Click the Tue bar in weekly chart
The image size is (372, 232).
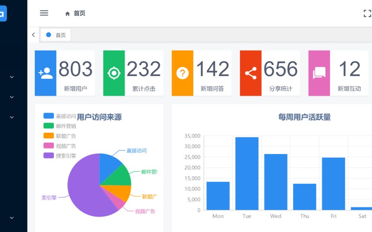pos(247,174)
